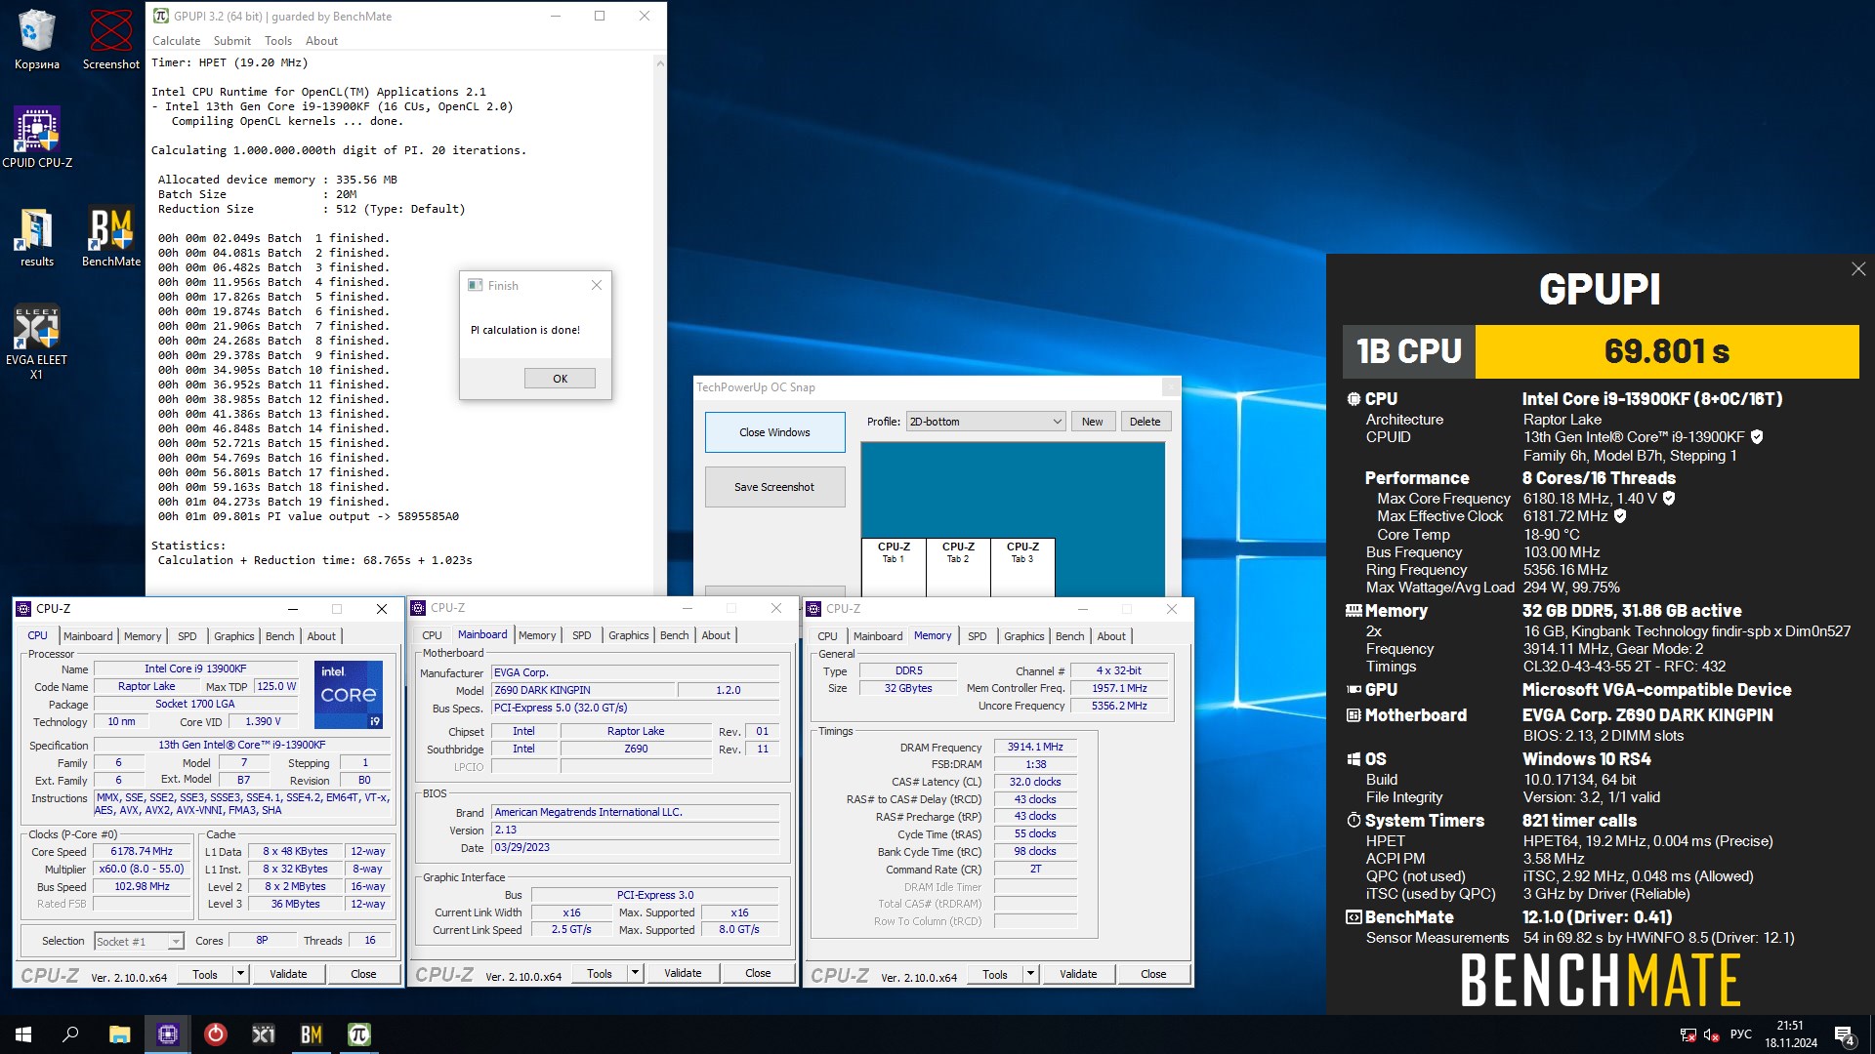Launch CPUID CPU-Z desktop icon
The image size is (1875, 1054).
pyautogui.click(x=37, y=138)
